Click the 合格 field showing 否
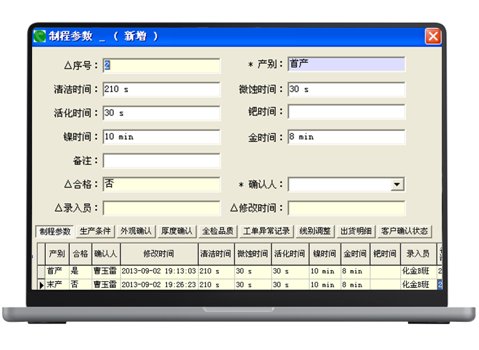The image size is (479, 350). coord(161,184)
